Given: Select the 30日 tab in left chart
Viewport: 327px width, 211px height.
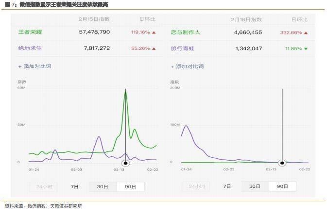Looking at the screenshot, I should (x=103, y=187).
